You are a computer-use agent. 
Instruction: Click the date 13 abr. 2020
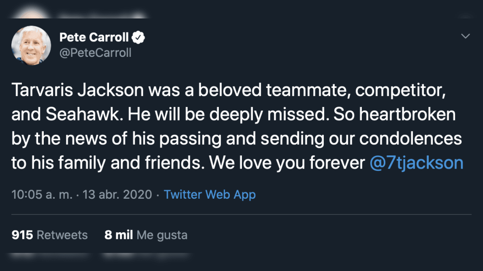point(117,195)
